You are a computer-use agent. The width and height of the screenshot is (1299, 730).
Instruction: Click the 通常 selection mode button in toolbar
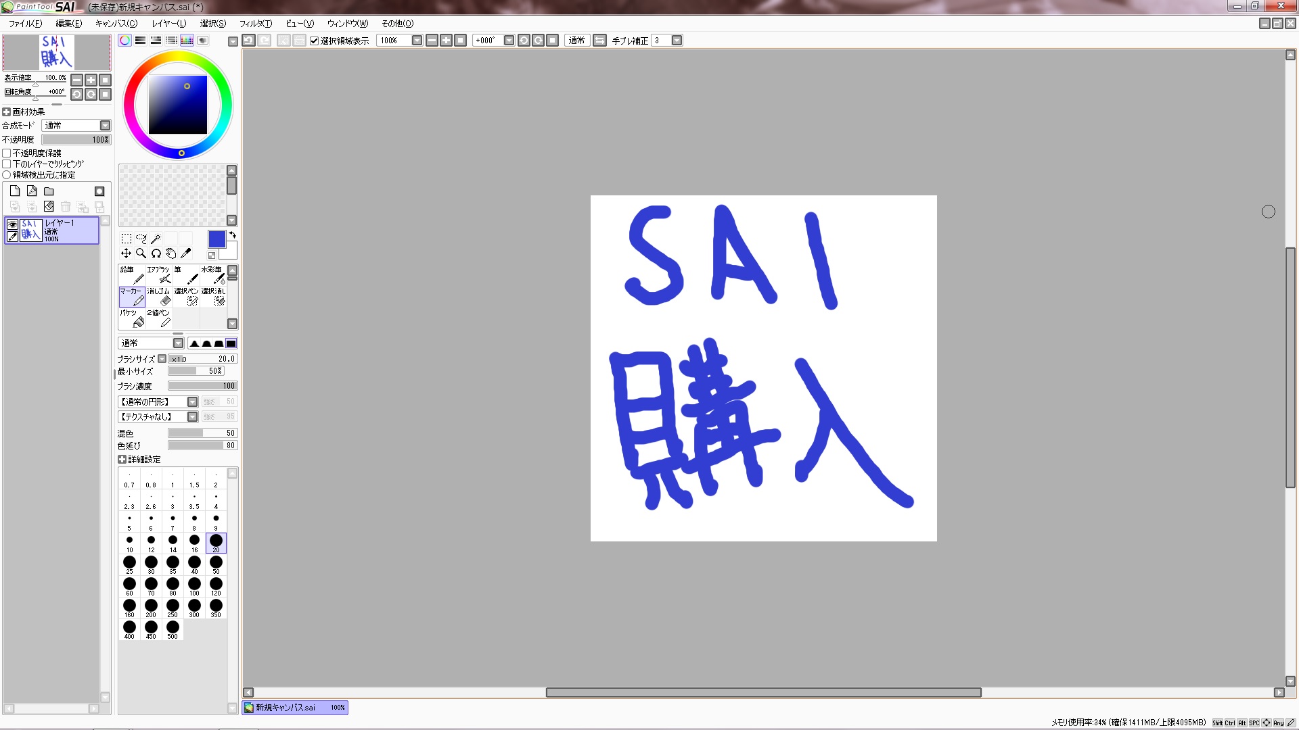tap(577, 41)
